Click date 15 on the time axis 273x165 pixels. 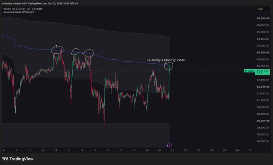94,151
